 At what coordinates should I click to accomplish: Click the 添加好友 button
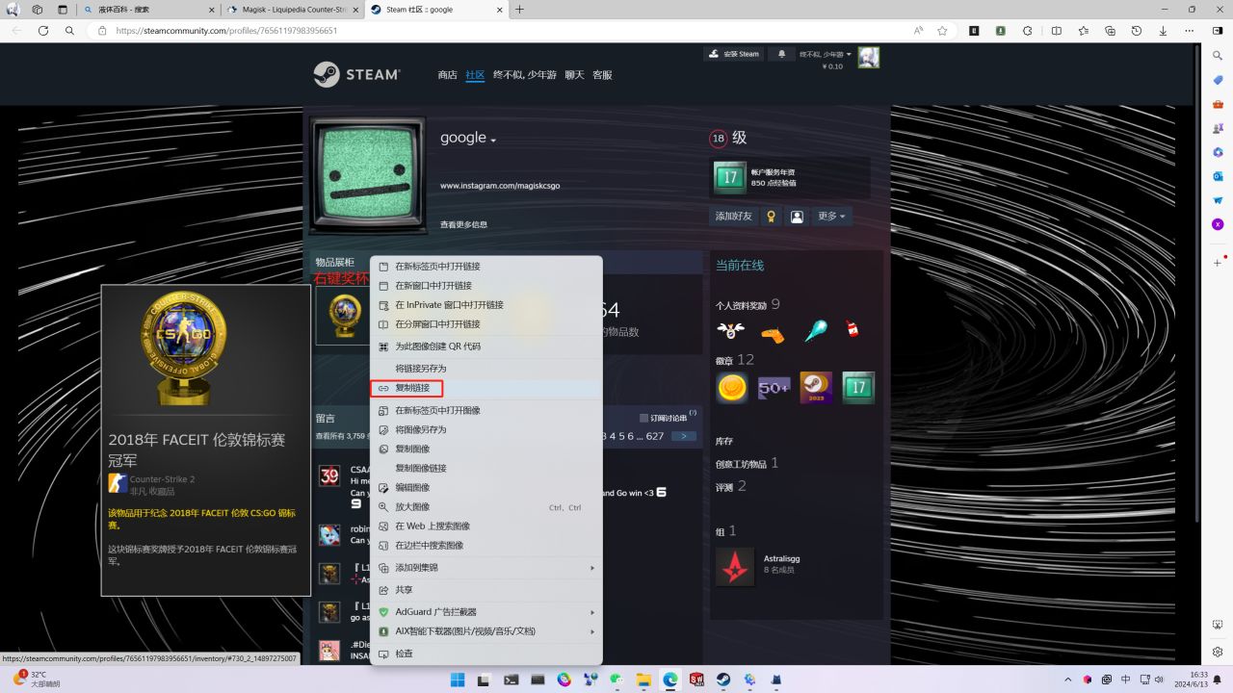point(733,217)
